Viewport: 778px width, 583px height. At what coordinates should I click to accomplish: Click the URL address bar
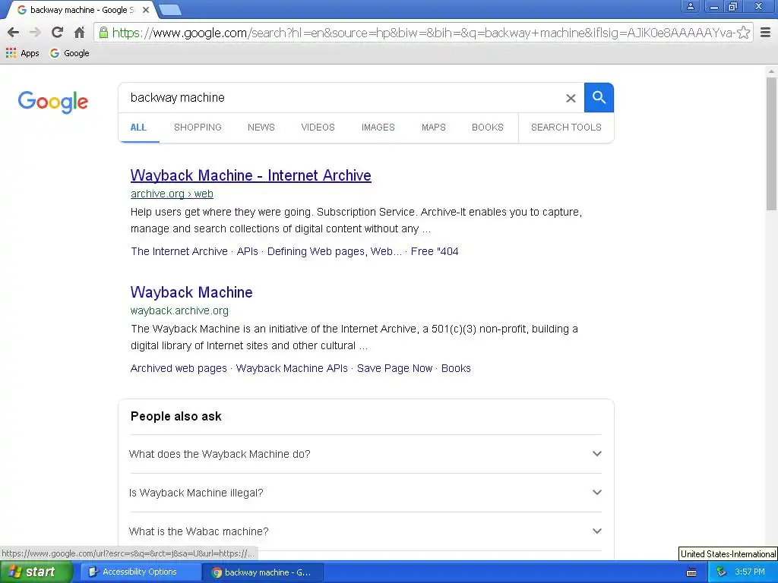click(422, 33)
